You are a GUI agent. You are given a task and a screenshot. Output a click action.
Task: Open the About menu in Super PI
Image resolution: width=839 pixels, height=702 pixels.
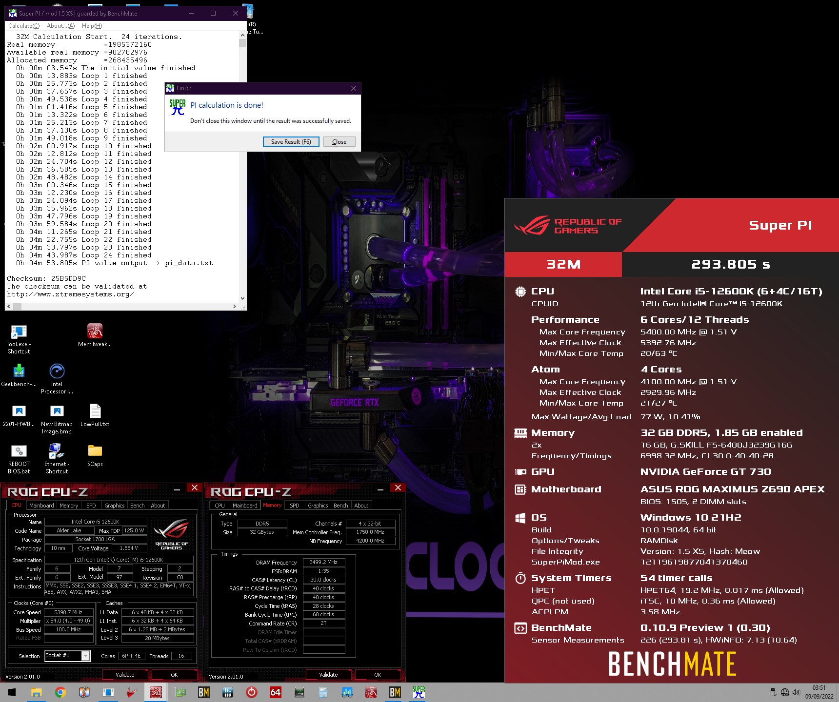[60, 26]
